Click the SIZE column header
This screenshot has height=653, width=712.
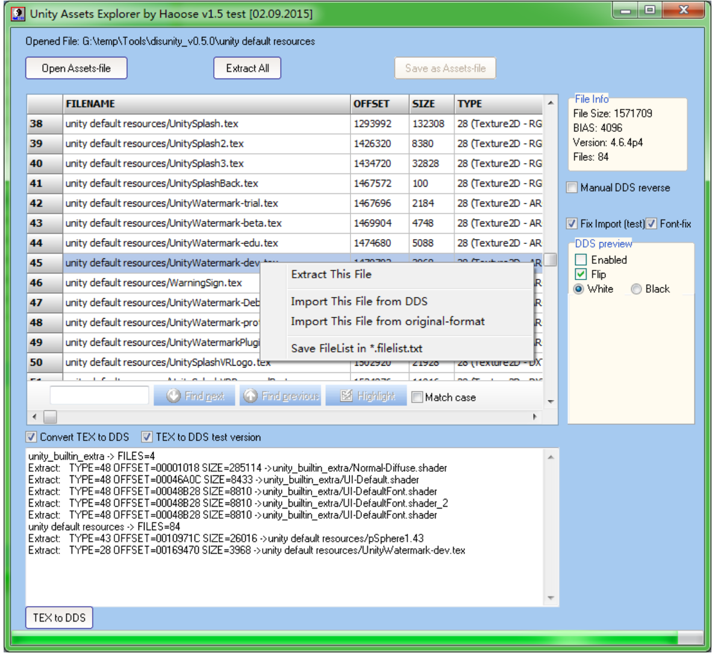coord(431,104)
